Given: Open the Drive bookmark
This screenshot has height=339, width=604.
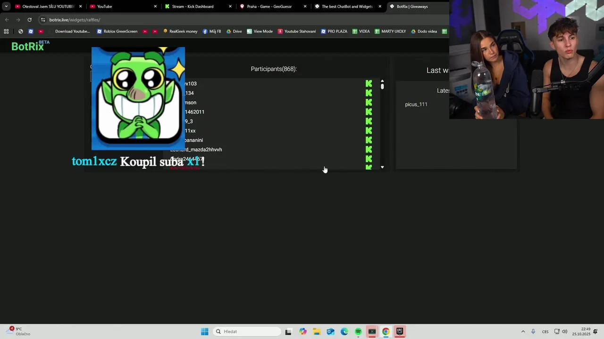Looking at the screenshot, I should pyautogui.click(x=234, y=32).
